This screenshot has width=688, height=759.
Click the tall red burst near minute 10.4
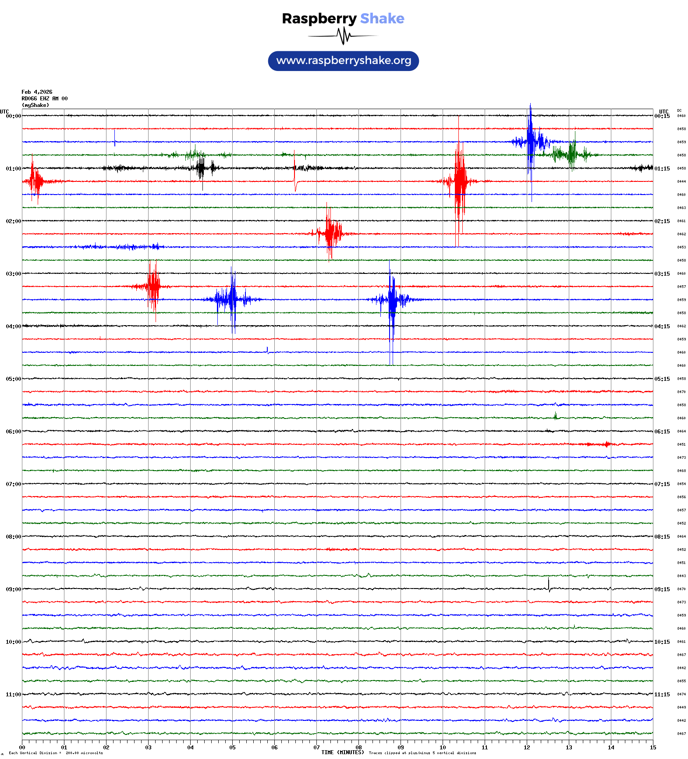pos(459,181)
